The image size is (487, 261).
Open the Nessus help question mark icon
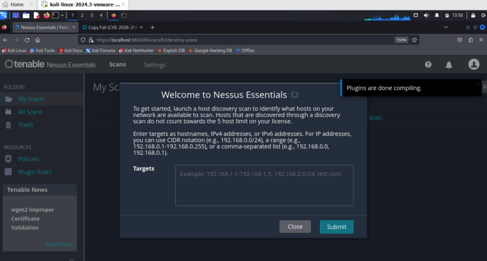point(428,64)
